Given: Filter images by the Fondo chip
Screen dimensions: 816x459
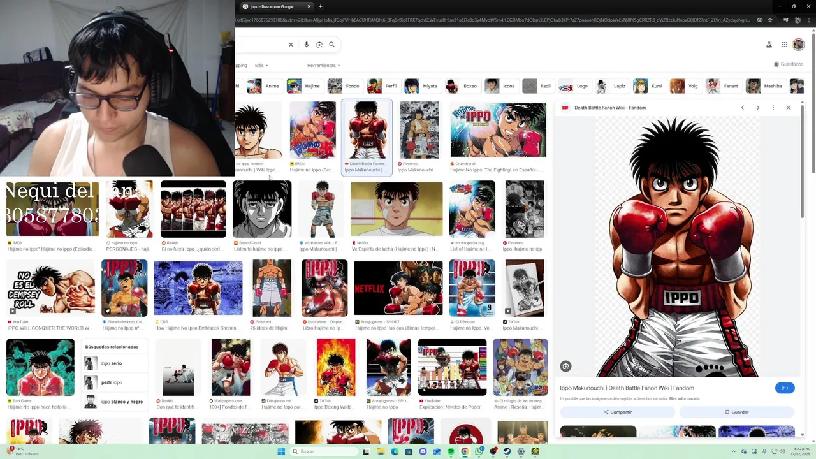Looking at the screenshot, I should pos(345,86).
